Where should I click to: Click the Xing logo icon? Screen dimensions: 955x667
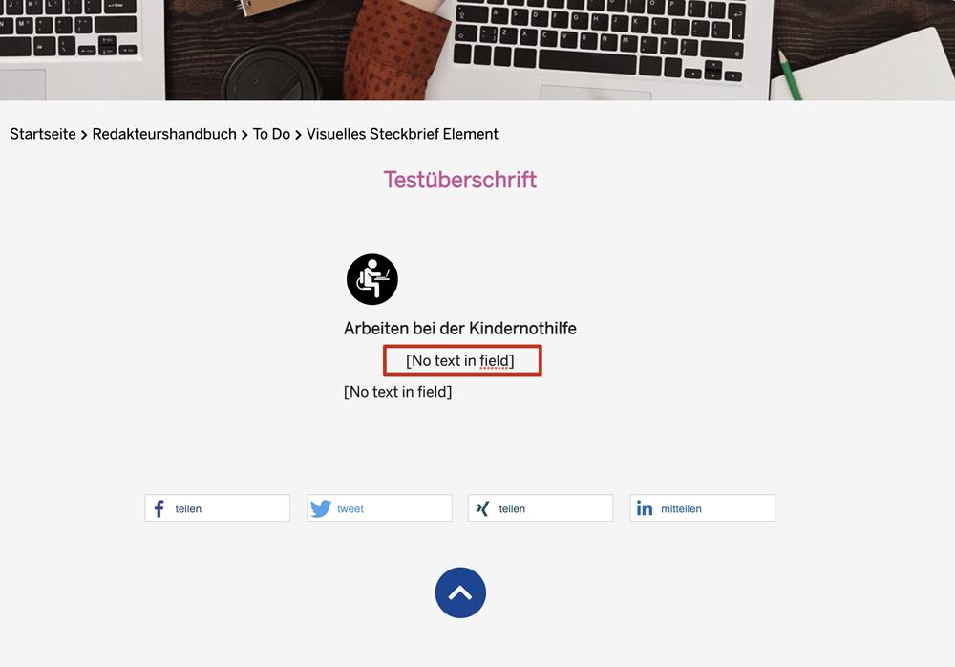tap(482, 508)
